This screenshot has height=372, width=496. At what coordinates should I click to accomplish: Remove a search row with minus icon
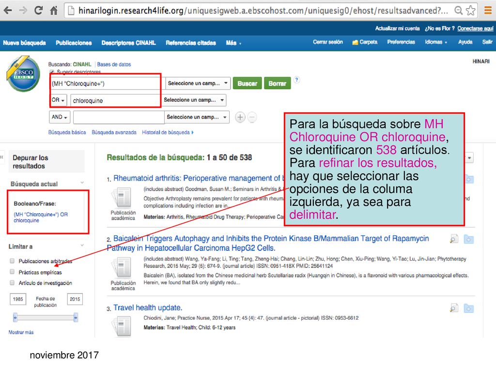[x=252, y=117]
